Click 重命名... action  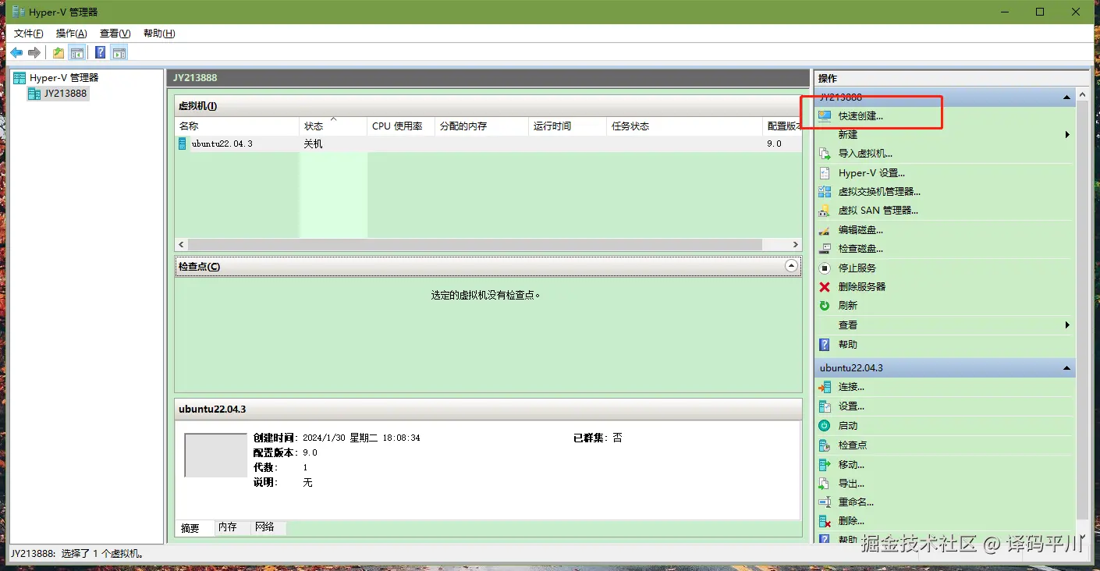[856, 502]
